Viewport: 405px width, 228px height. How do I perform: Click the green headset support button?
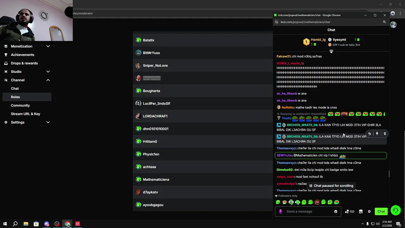tap(396, 210)
